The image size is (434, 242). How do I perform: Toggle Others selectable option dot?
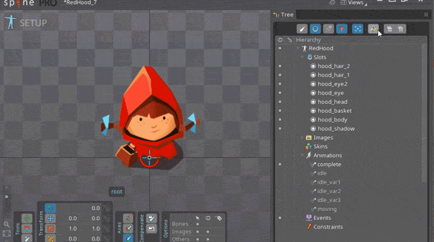pos(197,239)
